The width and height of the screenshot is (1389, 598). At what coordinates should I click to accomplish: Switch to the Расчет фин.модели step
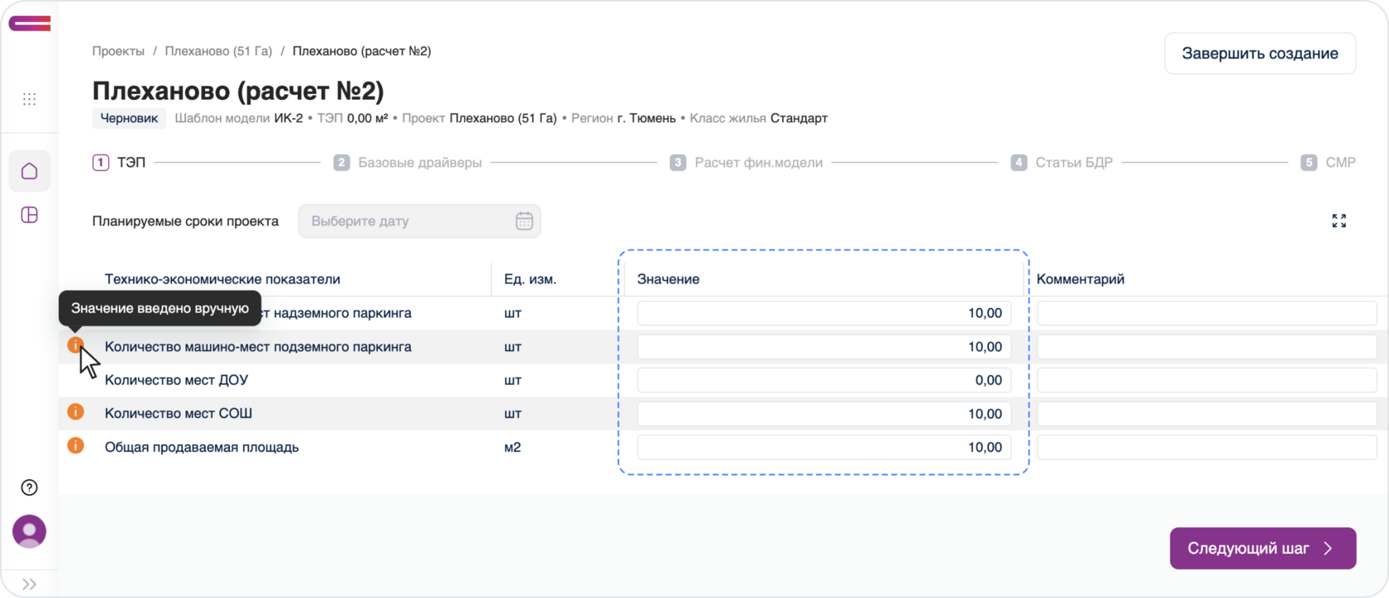click(747, 163)
